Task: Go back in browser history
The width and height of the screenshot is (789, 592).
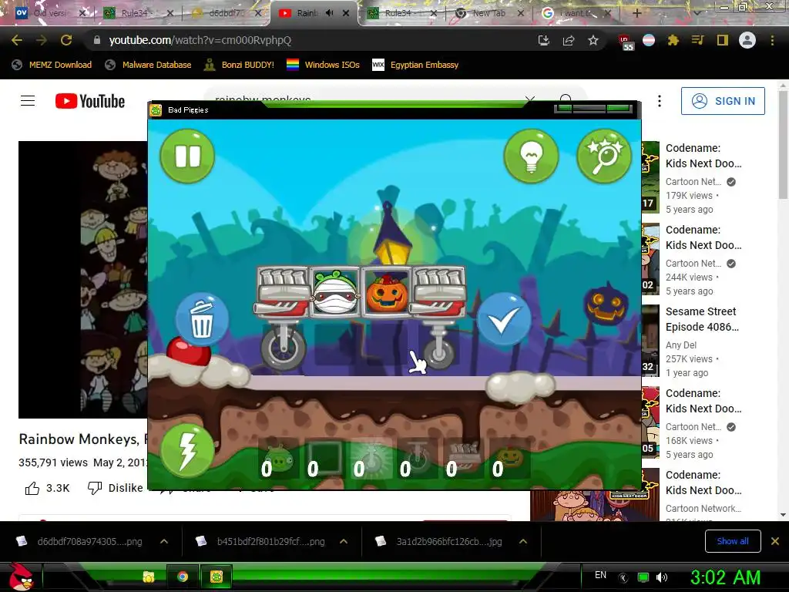Action: click(17, 40)
